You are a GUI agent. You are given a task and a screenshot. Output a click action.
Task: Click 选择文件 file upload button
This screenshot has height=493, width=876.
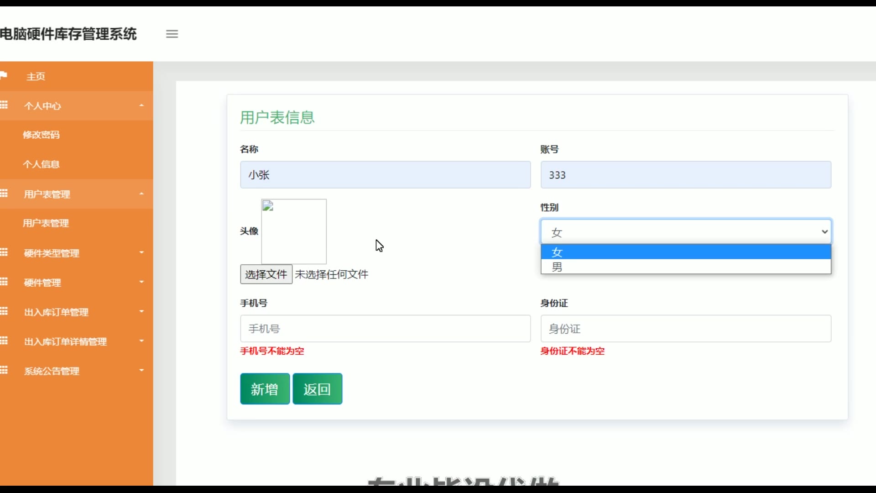pyautogui.click(x=266, y=274)
